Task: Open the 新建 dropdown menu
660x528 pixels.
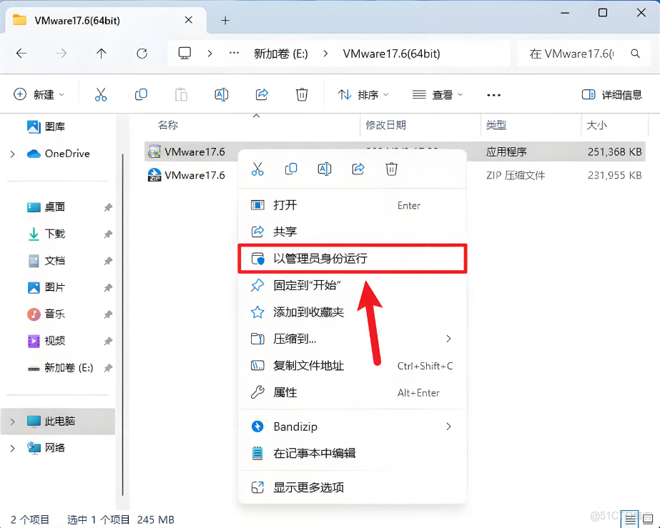Action: pyautogui.click(x=38, y=94)
